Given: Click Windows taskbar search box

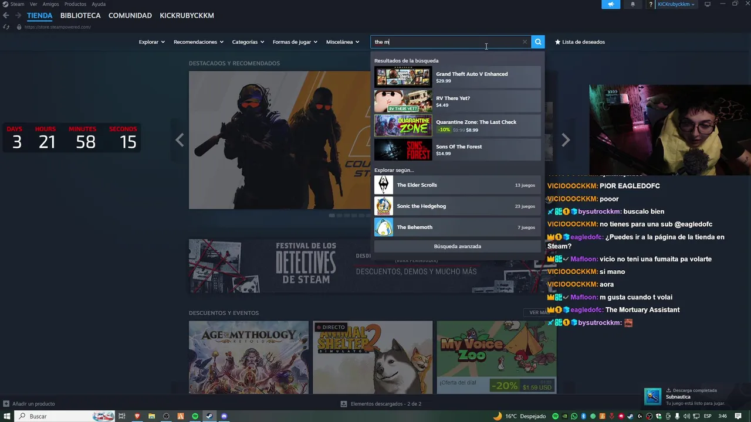Looking at the screenshot, I should [x=65, y=416].
